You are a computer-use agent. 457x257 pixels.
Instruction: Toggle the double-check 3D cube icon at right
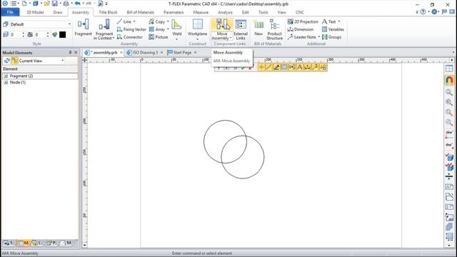[x=449, y=166]
